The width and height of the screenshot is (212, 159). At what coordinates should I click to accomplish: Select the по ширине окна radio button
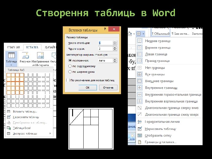tap(70, 72)
